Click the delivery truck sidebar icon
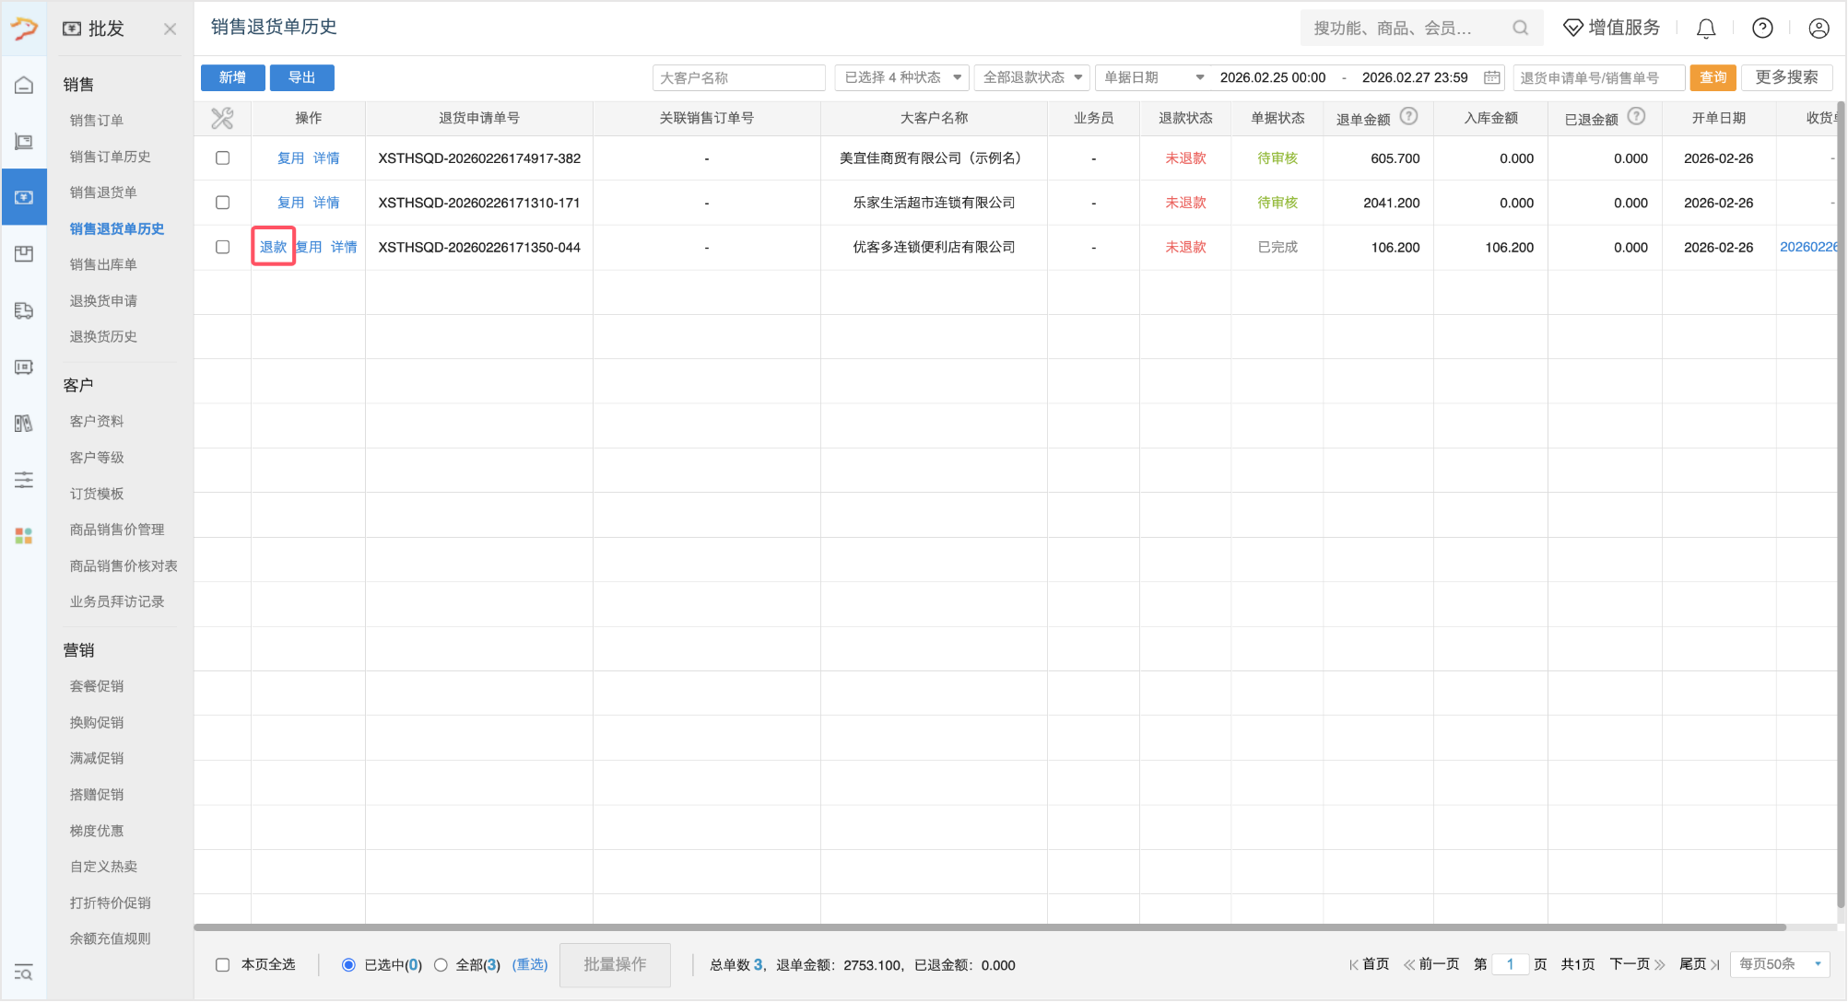 click(24, 310)
